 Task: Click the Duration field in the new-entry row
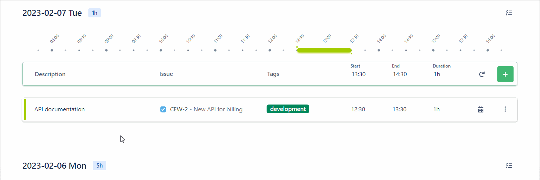[x=437, y=74]
